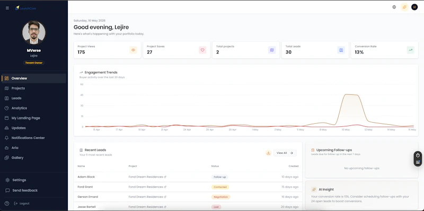
Task: Open Fond Dream Residences link for Adam Block
Action: (147, 177)
